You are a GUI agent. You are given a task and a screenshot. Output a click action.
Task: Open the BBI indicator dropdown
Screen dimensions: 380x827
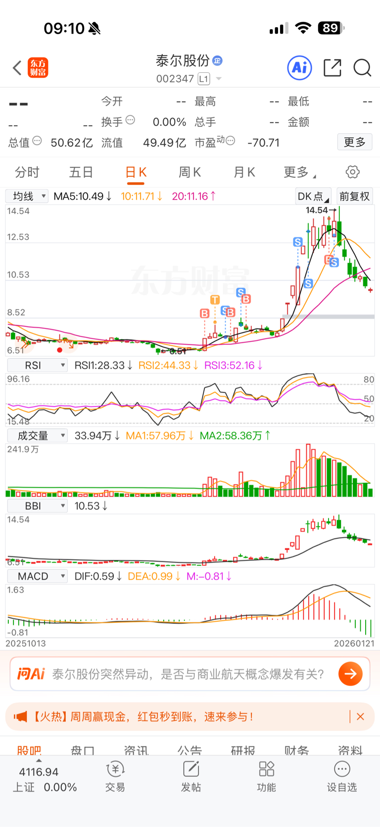(x=37, y=506)
